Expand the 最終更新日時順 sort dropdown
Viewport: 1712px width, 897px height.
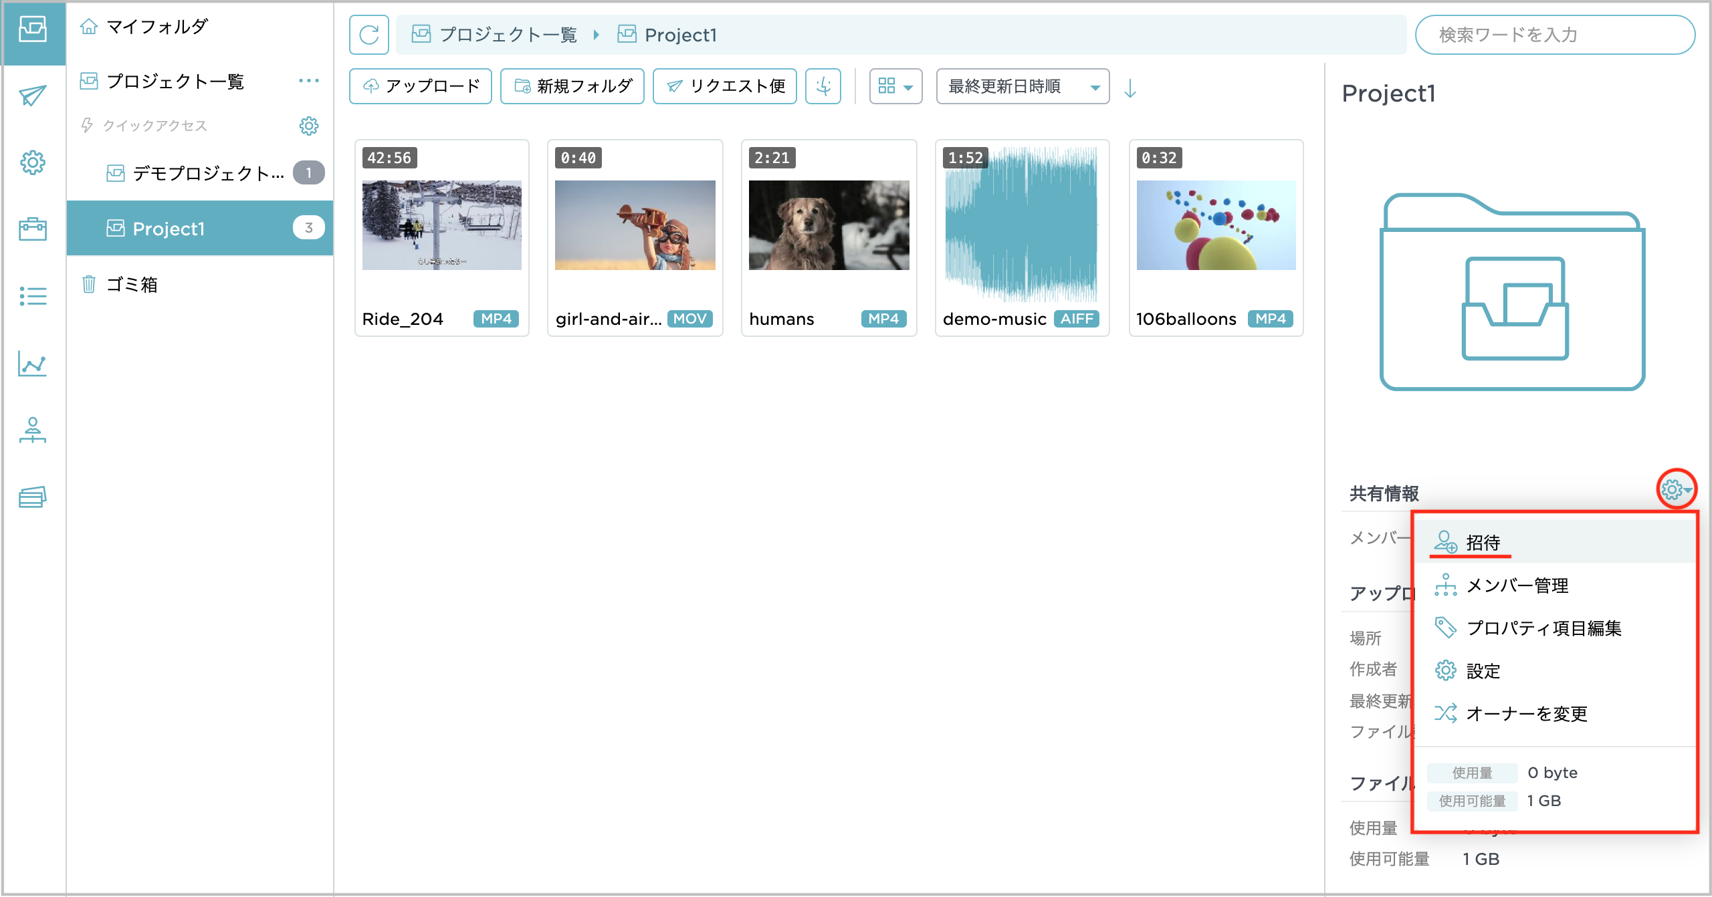(1023, 86)
